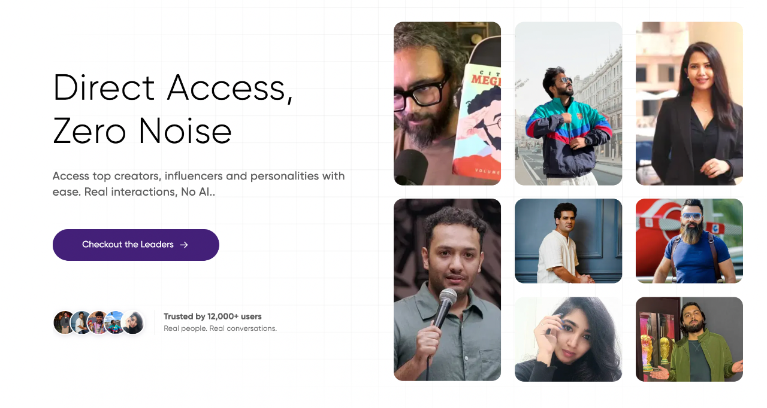Select the avatar of woman touching her eye
This screenshot has width=767, height=408.
[132, 322]
